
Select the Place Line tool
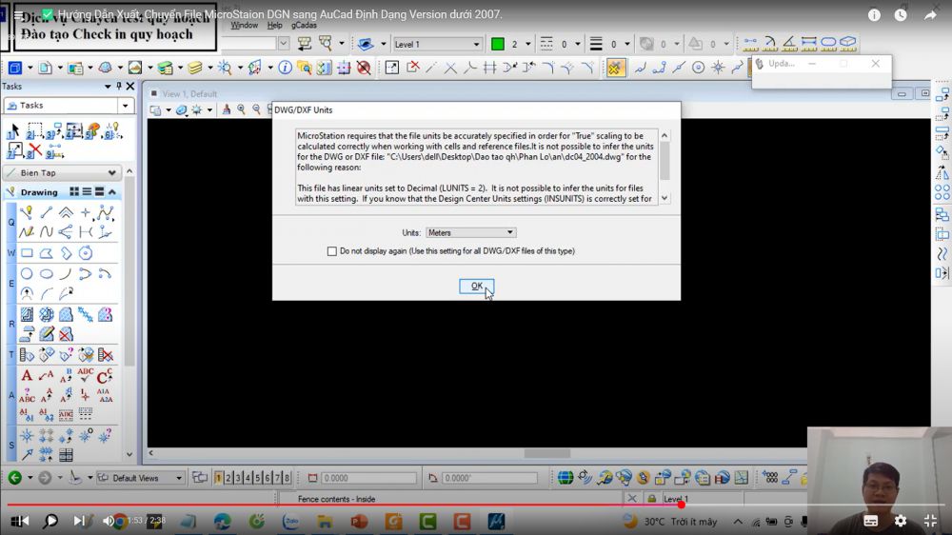pos(46,212)
